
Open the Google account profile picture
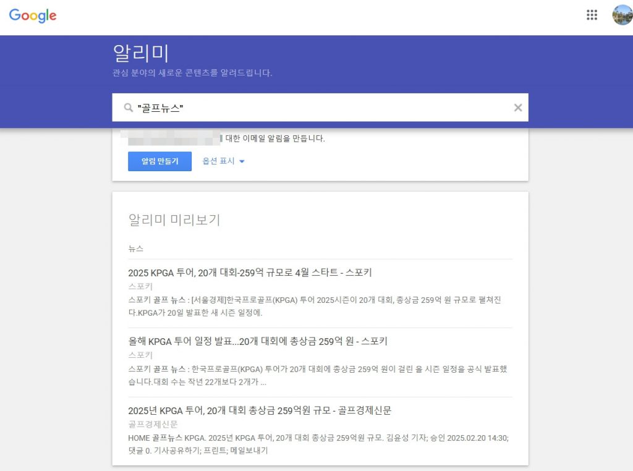click(622, 15)
